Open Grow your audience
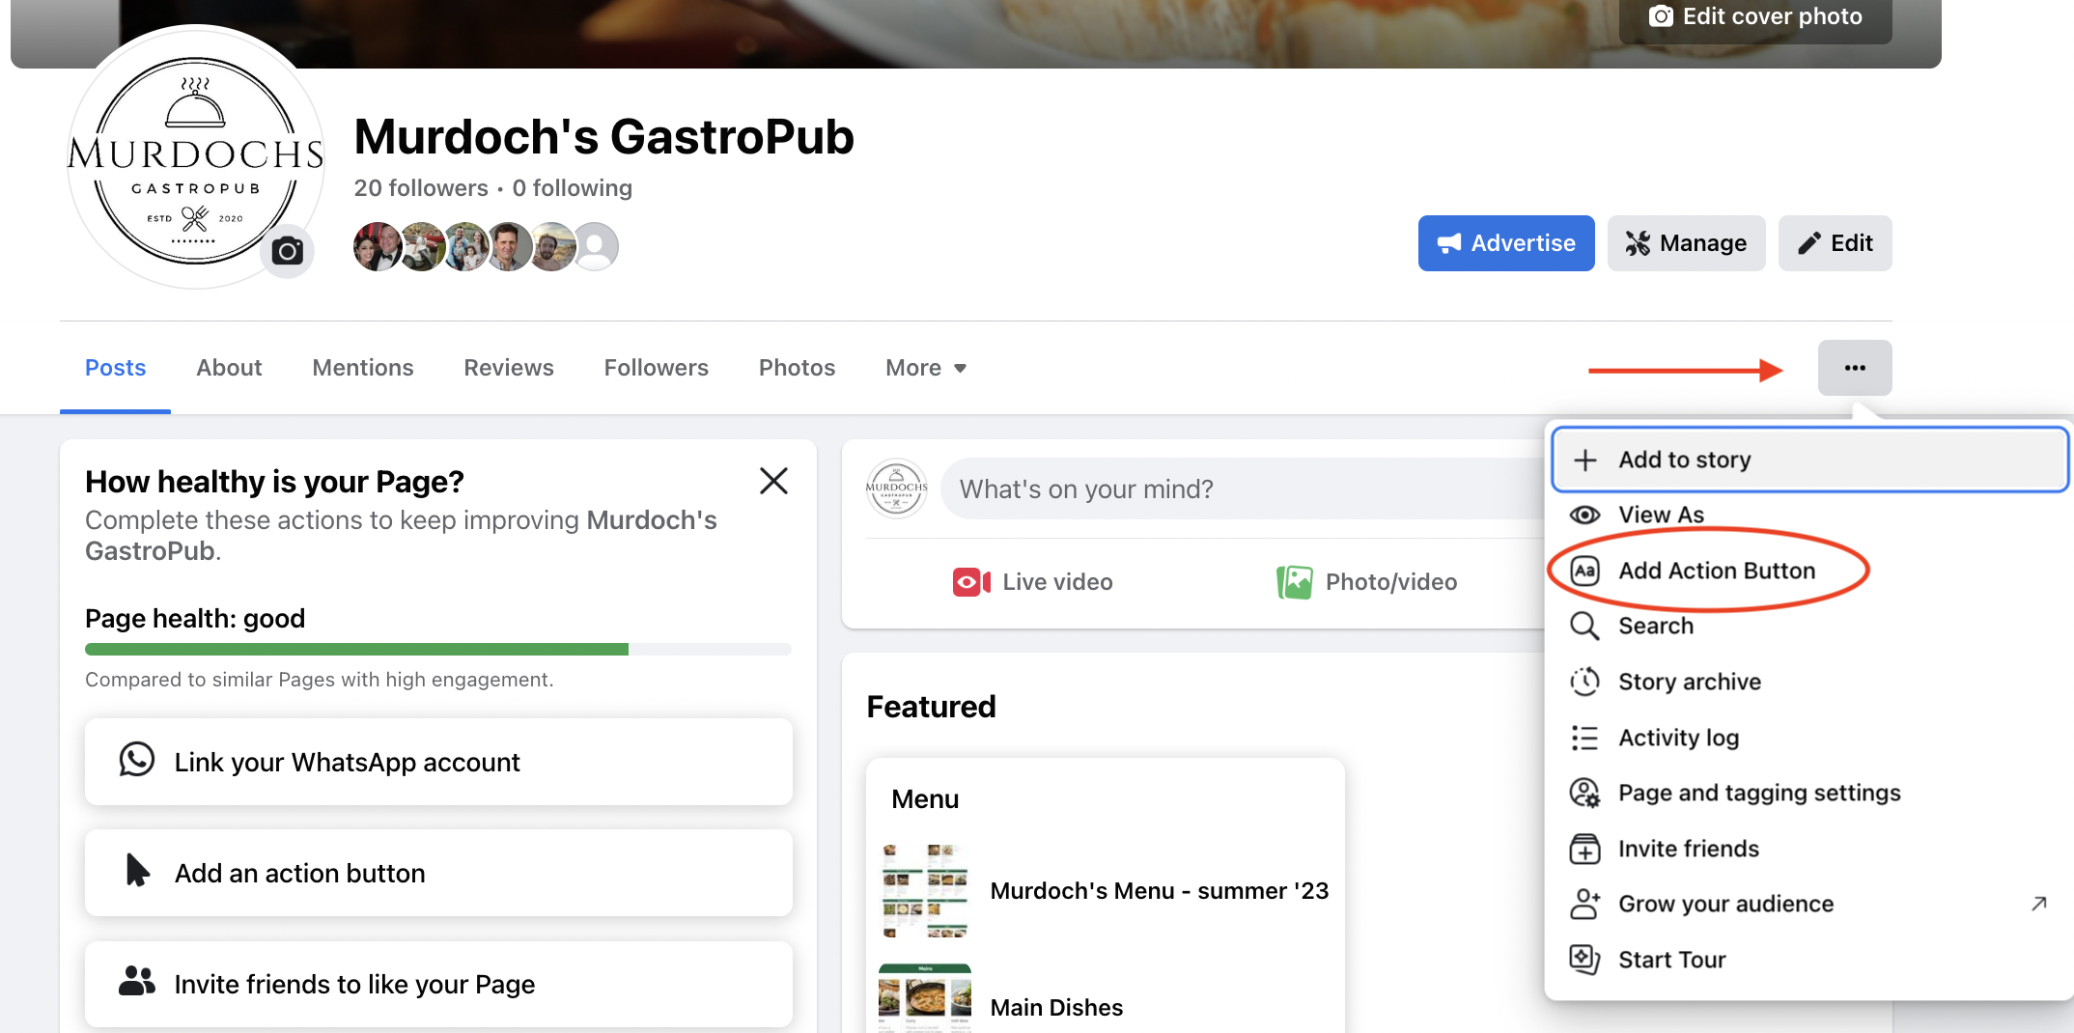2074x1033 pixels. pos(1809,904)
